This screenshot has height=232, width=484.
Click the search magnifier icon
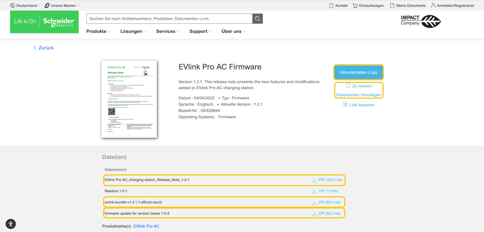tap(257, 19)
